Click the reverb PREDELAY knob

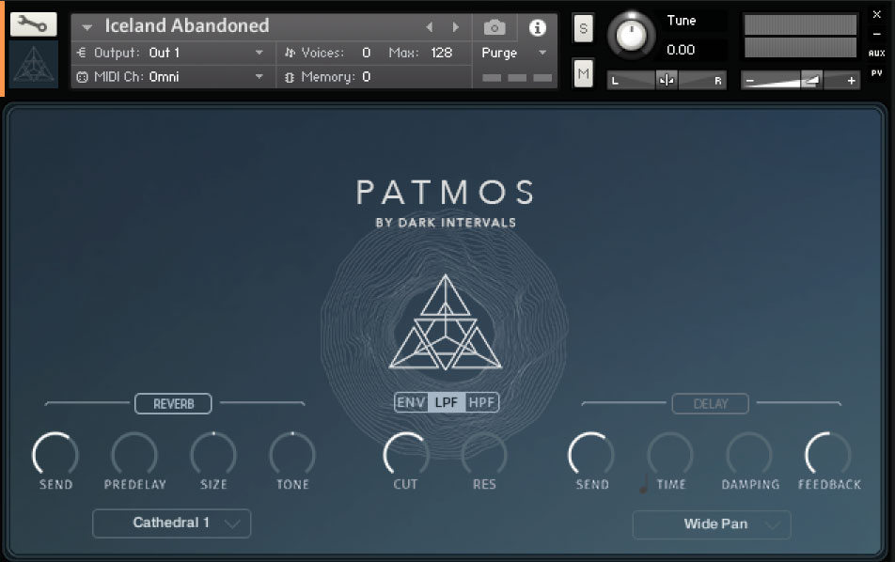pyautogui.click(x=134, y=454)
